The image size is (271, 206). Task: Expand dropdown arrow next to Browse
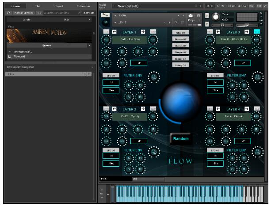pyautogui.click(x=89, y=46)
